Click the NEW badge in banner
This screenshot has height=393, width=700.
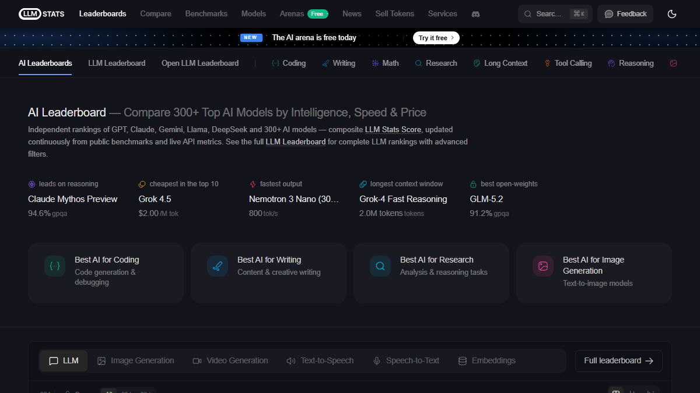coord(250,37)
